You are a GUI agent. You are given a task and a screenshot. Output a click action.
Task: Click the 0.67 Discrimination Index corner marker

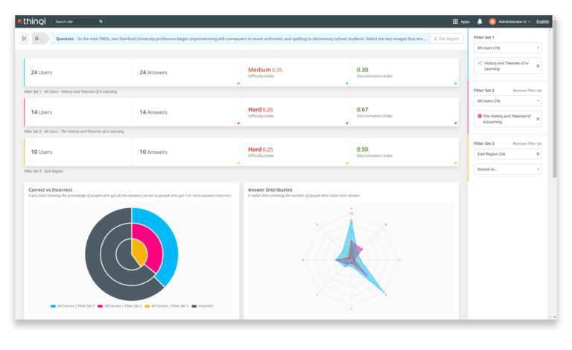455,123
